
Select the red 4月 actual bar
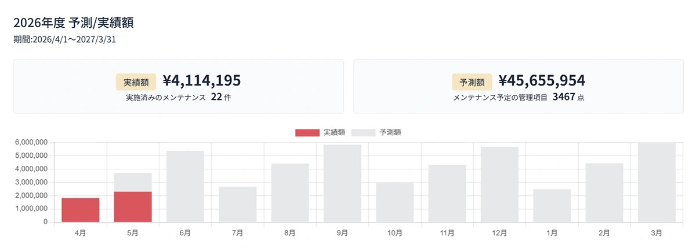pos(81,210)
